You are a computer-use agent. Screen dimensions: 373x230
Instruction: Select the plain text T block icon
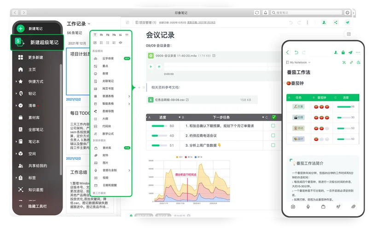[x=95, y=34]
